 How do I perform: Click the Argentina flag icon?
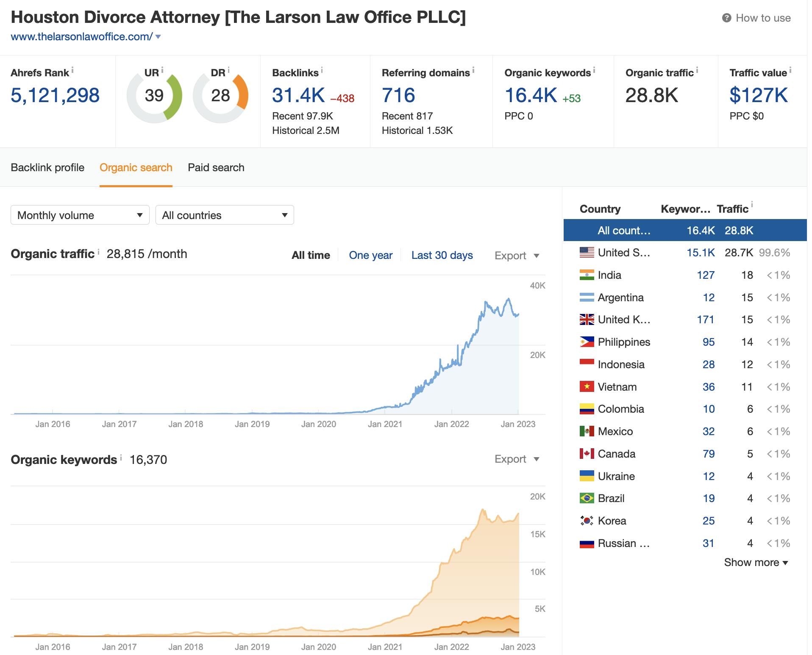click(587, 297)
